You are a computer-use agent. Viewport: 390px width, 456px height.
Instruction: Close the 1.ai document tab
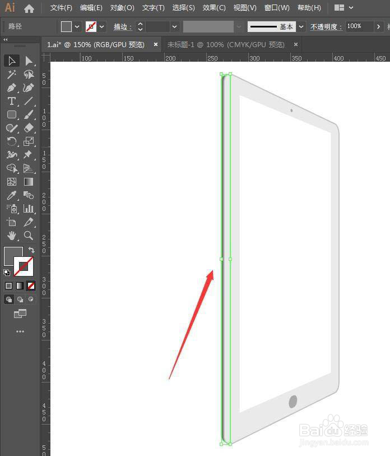(x=156, y=44)
